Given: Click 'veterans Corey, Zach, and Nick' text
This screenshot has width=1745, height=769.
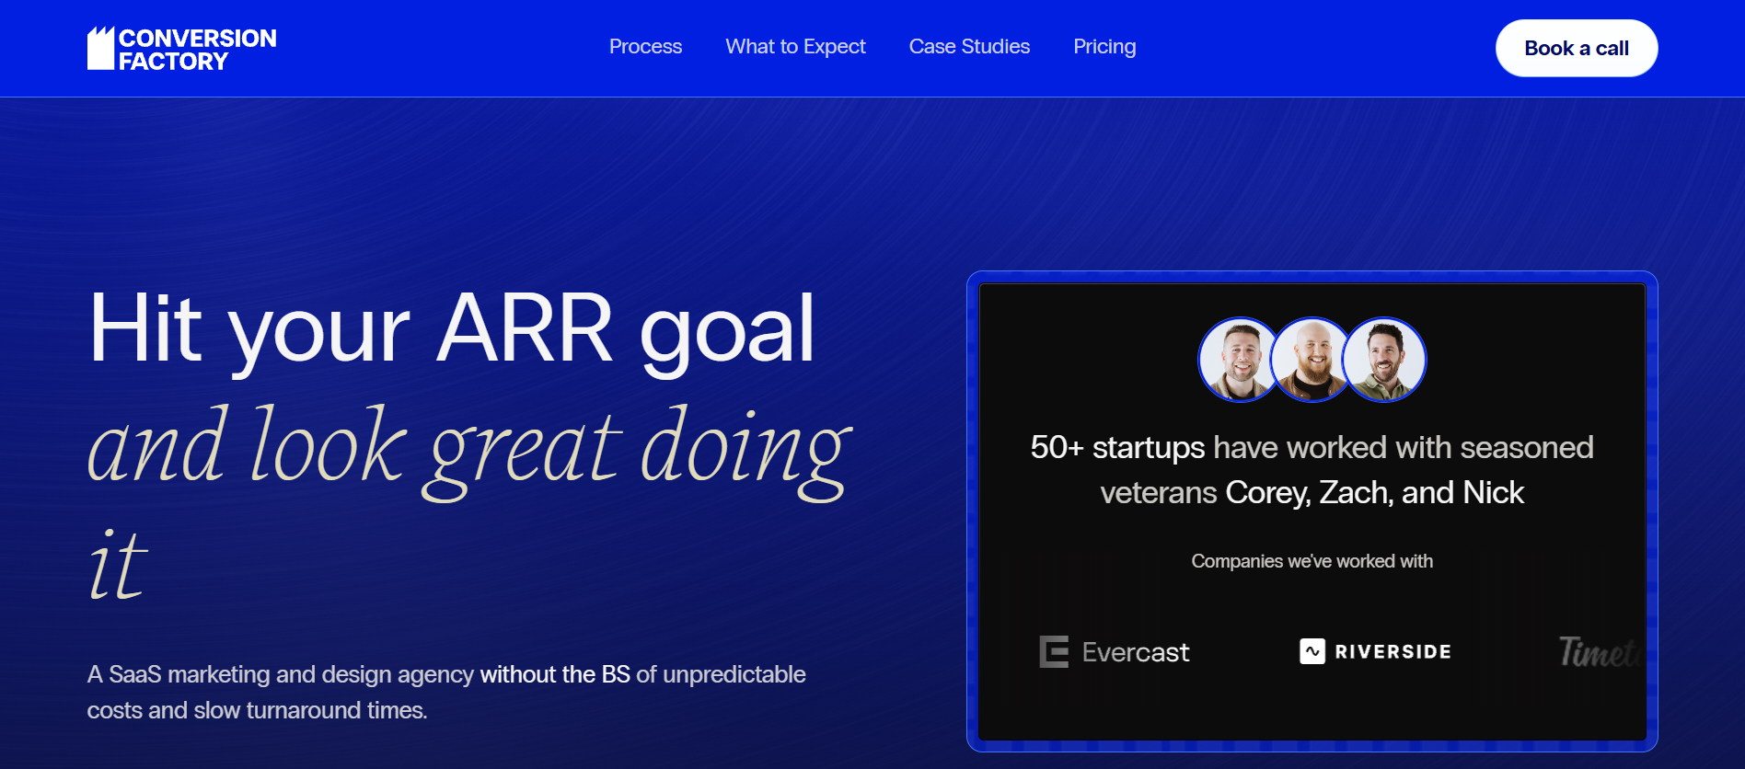Looking at the screenshot, I should pyautogui.click(x=1312, y=493).
